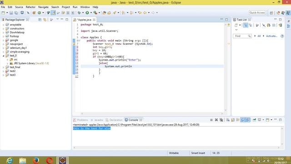Click Pin Console icon
Screen dimensions: 291x164
click(254, 120)
